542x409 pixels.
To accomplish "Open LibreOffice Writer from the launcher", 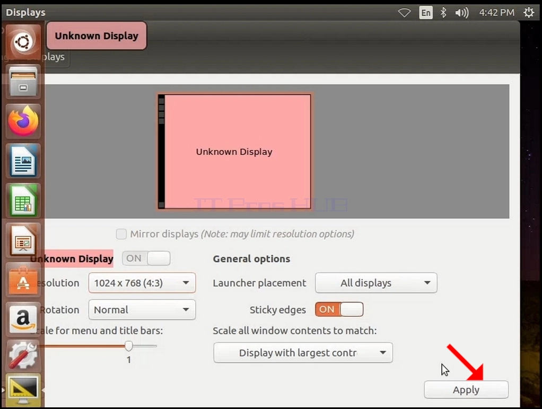I will click(x=23, y=161).
